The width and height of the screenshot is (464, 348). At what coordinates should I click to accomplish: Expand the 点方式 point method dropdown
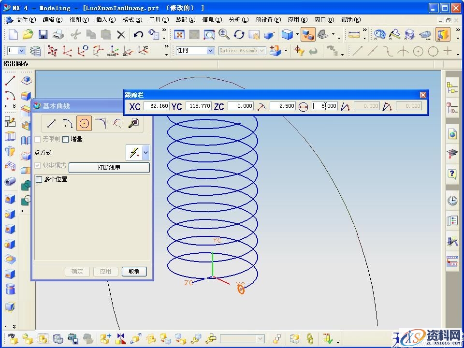click(x=146, y=153)
